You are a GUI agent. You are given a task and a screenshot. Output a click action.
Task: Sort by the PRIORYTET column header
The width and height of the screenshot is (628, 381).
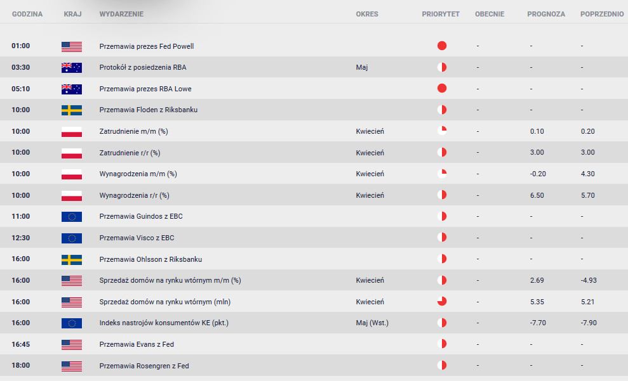[441, 14]
